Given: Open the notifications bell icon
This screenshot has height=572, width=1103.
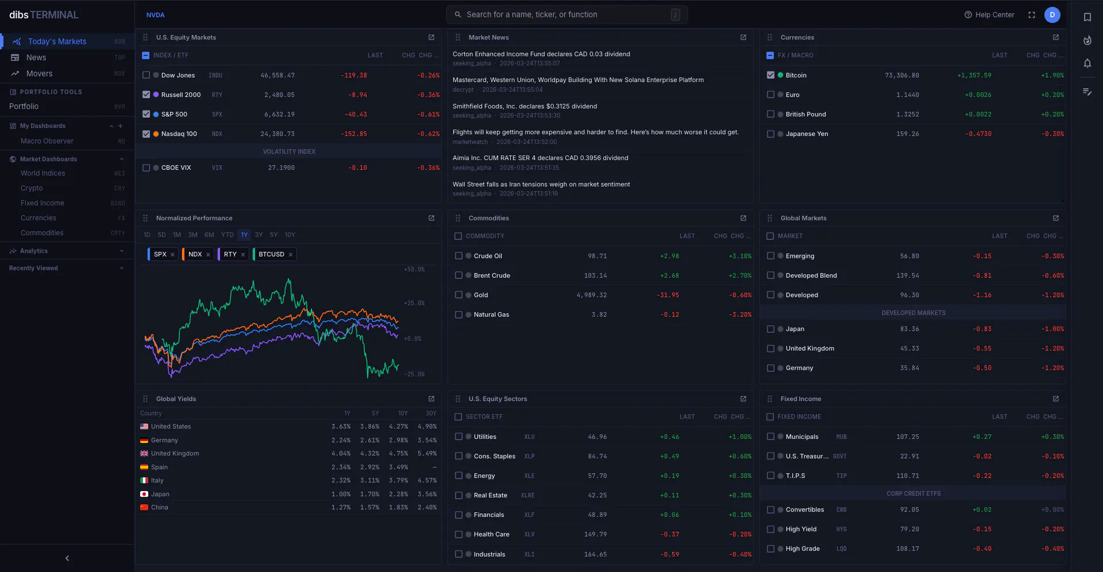Looking at the screenshot, I should pos(1087,63).
